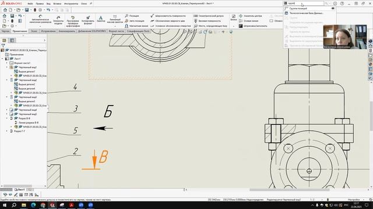Open the Вставка menu
Image resolution: width=373 pixels, height=209 pixels.
click(x=57, y=3)
